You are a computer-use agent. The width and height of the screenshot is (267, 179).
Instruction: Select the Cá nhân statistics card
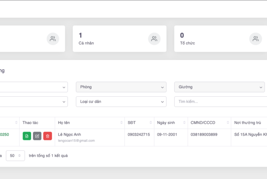point(119,39)
